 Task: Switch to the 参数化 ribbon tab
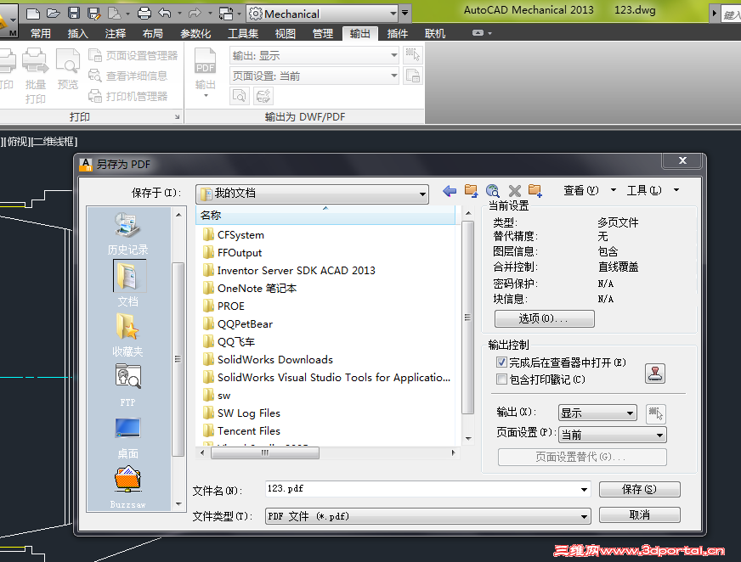click(x=195, y=33)
